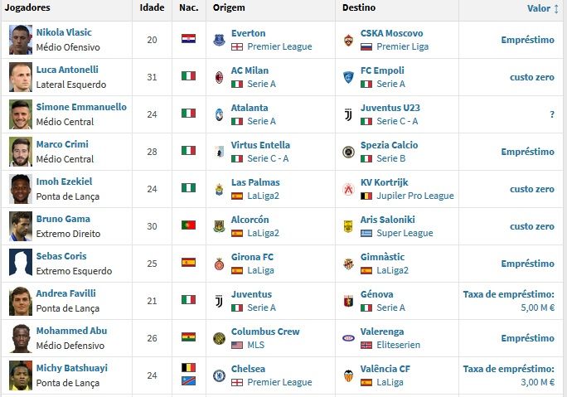Click Imoh Ezekiel's player photo
This screenshot has width=567, height=397.
pyautogui.click(x=21, y=189)
